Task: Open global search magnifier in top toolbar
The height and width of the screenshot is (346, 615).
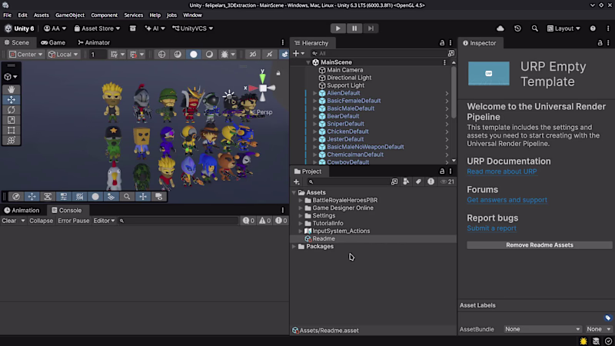Action: 534,28
